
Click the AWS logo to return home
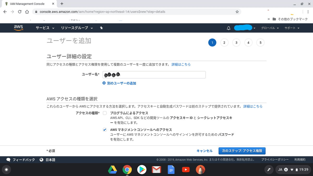18,28
